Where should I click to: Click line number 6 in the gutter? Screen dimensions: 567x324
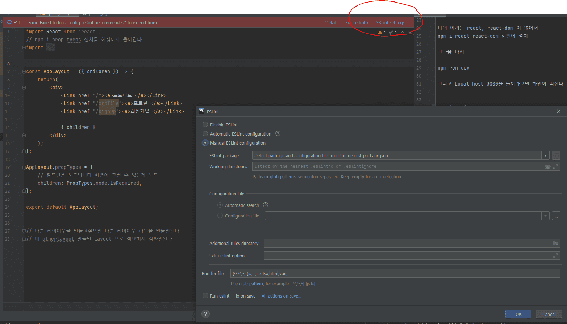(x=8, y=63)
